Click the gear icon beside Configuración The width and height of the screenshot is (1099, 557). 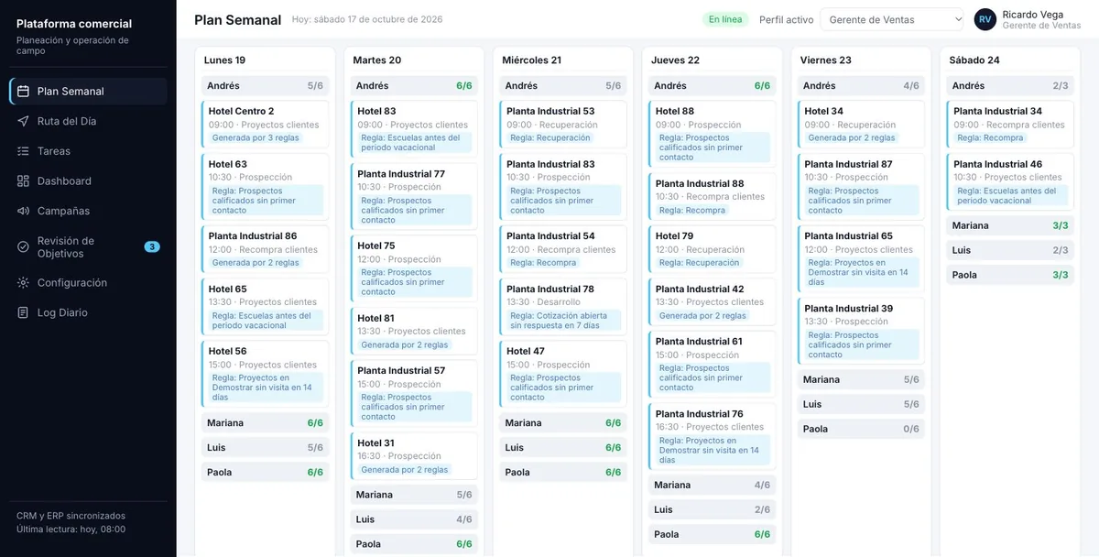click(x=23, y=283)
